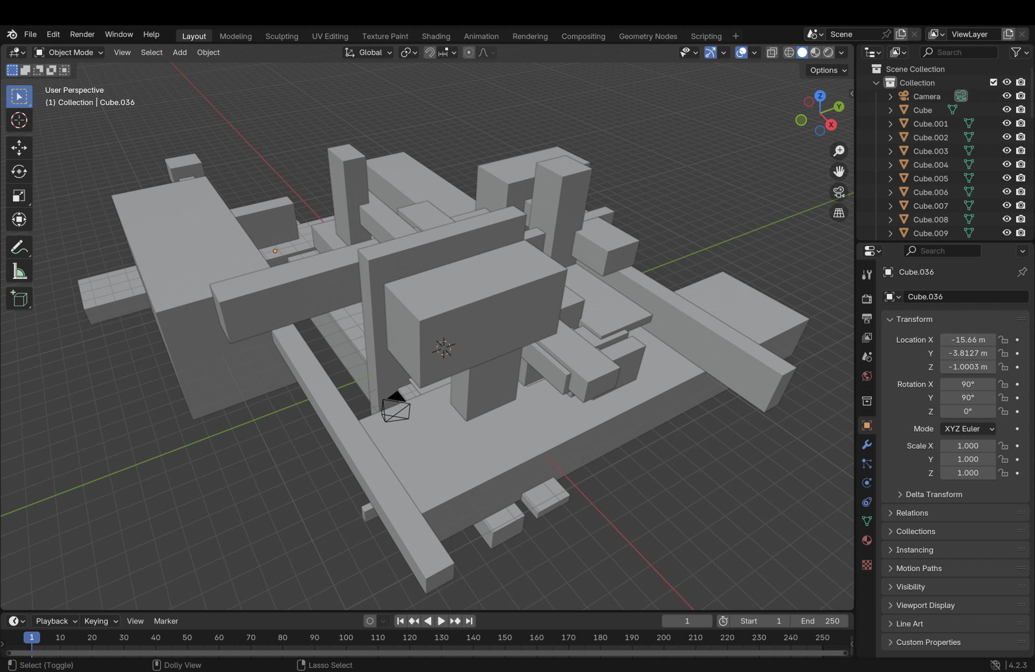Viewport: 1035px width, 672px height.
Task: Switch to rendered viewport shading
Action: point(829,52)
